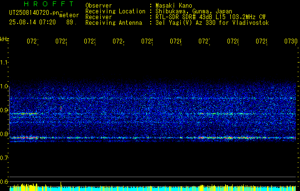Click the Receiver label
300x191 pixels.
[x=99, y=17]
